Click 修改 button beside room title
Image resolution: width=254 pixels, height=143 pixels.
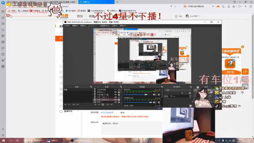[x=123, y=112]
